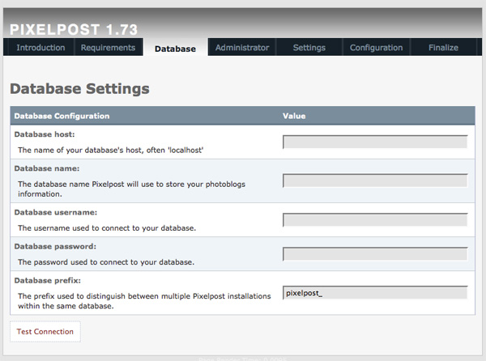
Task: Click the 'Database prefix:' label
Action: 48,281
